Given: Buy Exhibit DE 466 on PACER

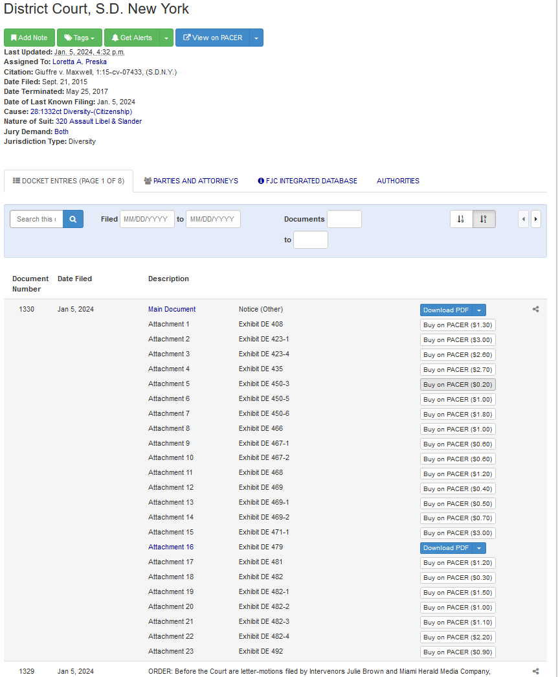Looking at the screenshot, I should (458, 429).
